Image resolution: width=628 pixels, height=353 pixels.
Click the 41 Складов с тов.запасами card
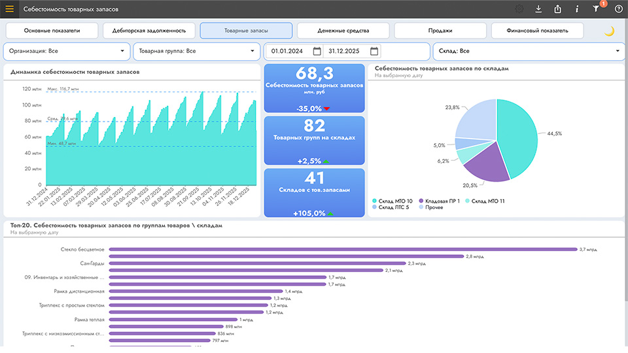point(315,193)
